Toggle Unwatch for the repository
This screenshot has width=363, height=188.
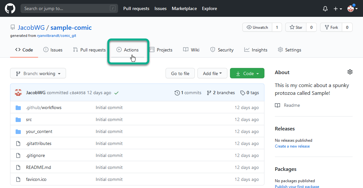tap(257, 27)
